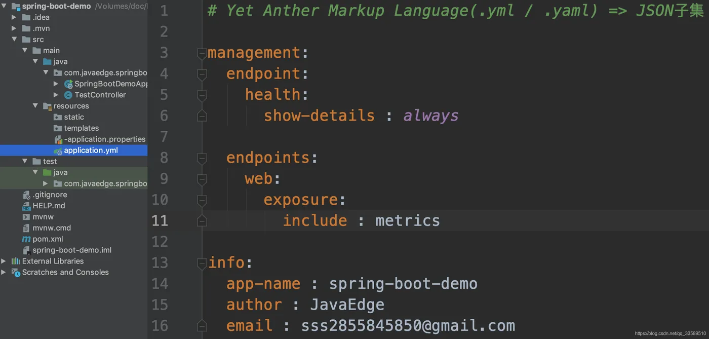Collapse the main folder arrow

coord(25,51)
